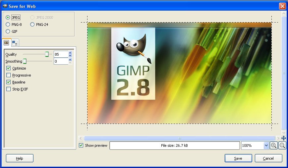This screenshot has height=168, width=288.
Task: Click the preview navigation cross-arrows icon
Action: (284, 138)
